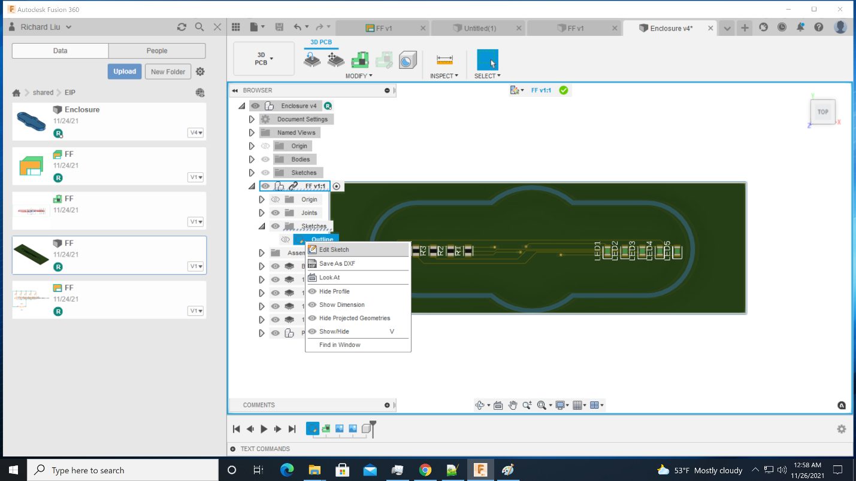Hide the FF v1:1 component with its eye icon
This screenshot has height=481, width=856.
click(x=265, y=185)
